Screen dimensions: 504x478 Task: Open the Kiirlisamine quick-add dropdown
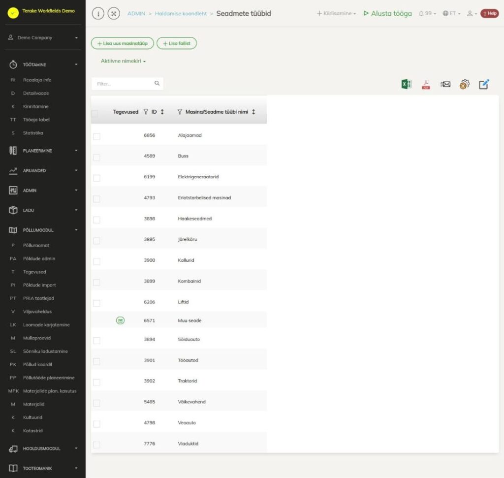[x=336, y=13]
